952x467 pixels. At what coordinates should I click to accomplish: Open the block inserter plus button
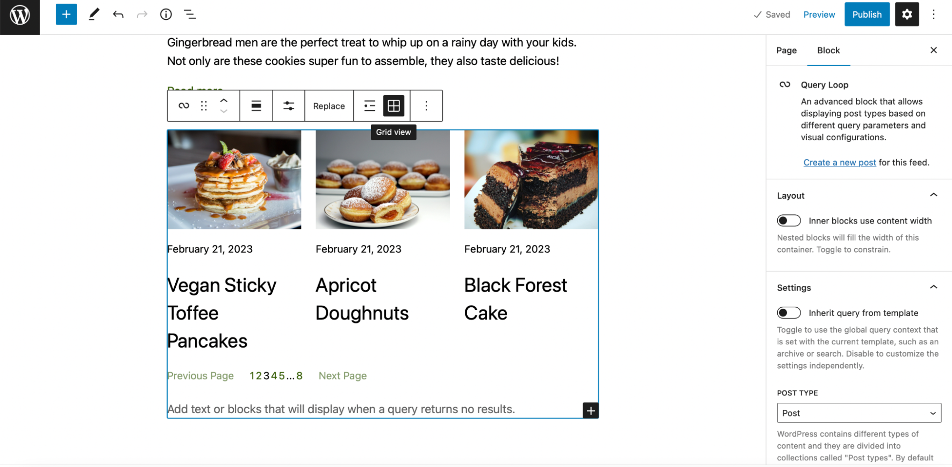click(66, 14)
